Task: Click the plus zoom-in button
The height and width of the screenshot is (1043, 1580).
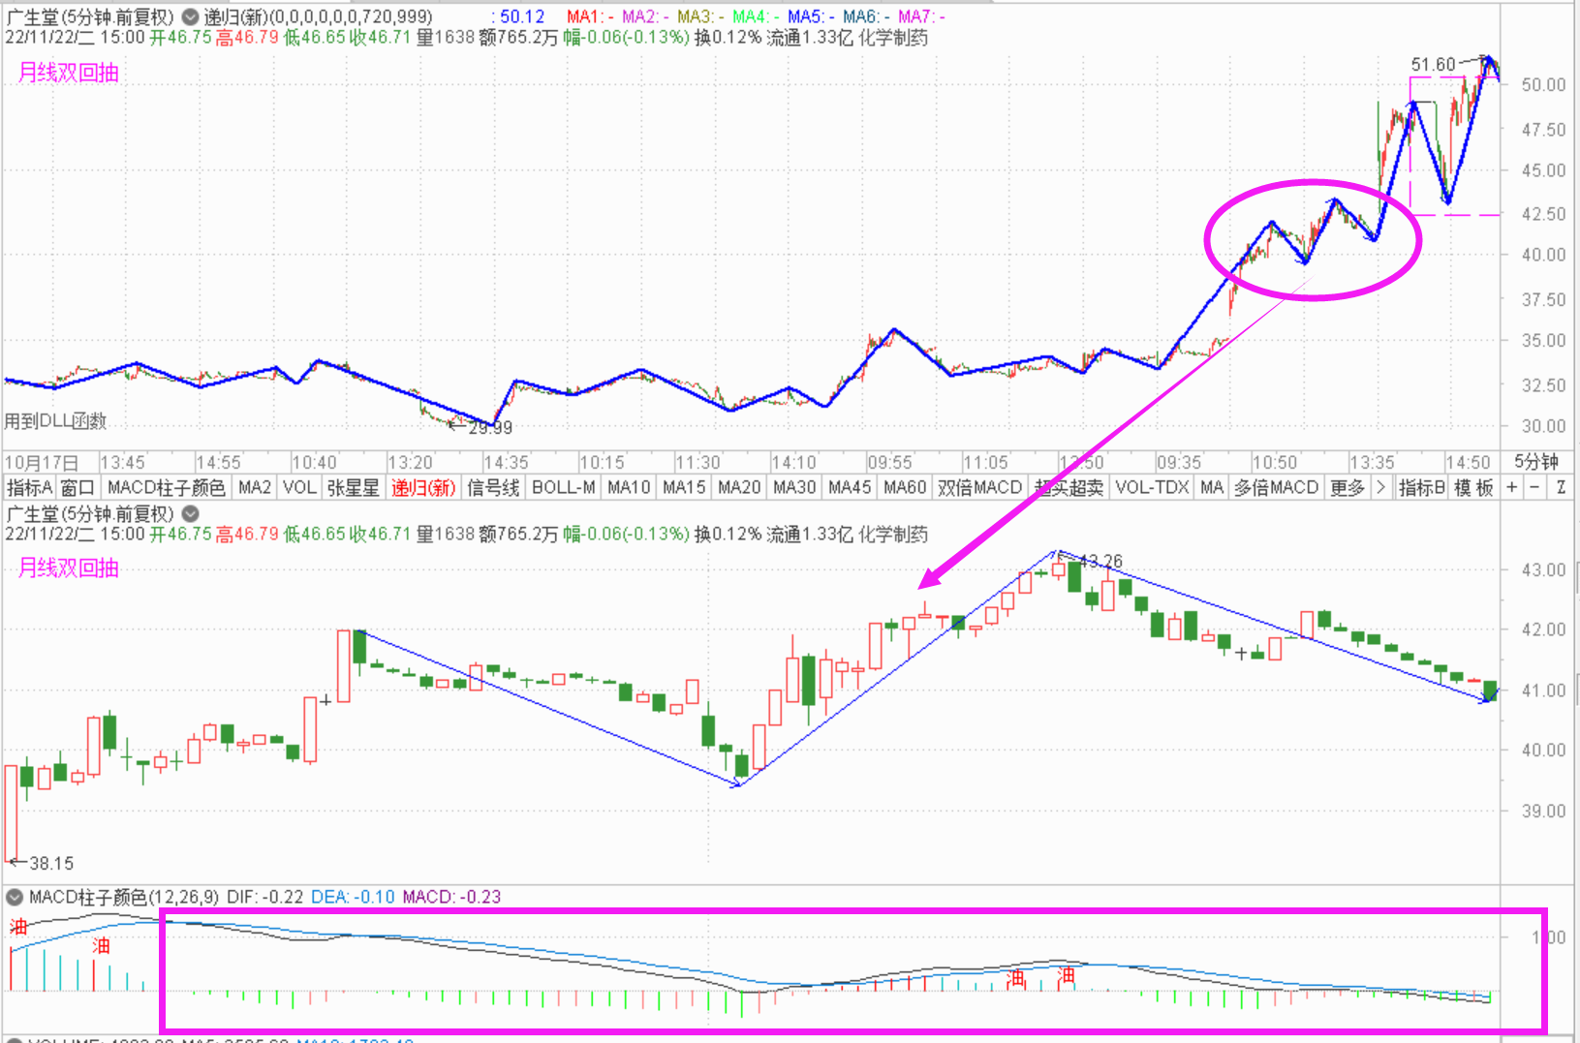Action: 1512,487
